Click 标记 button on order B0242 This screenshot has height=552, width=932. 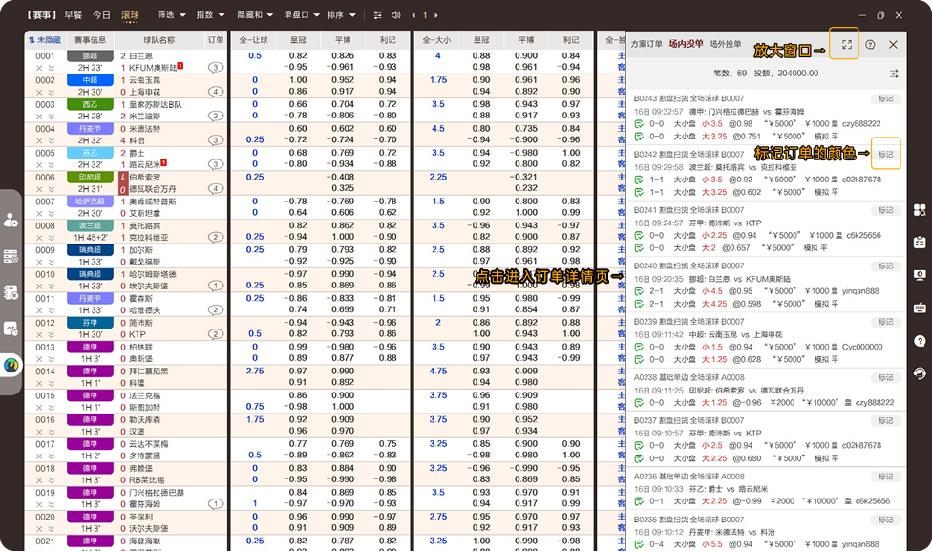pos(885,155)
